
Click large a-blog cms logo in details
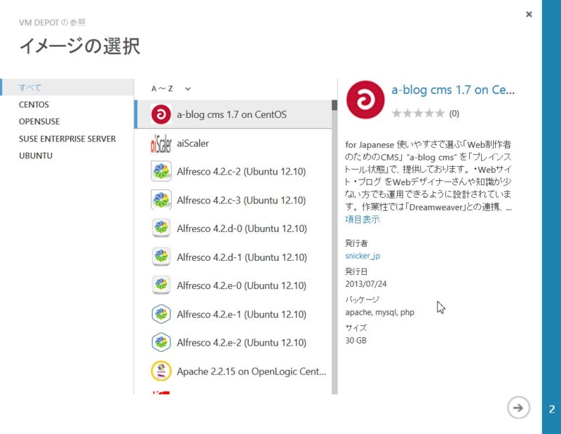tap(365, 100)
